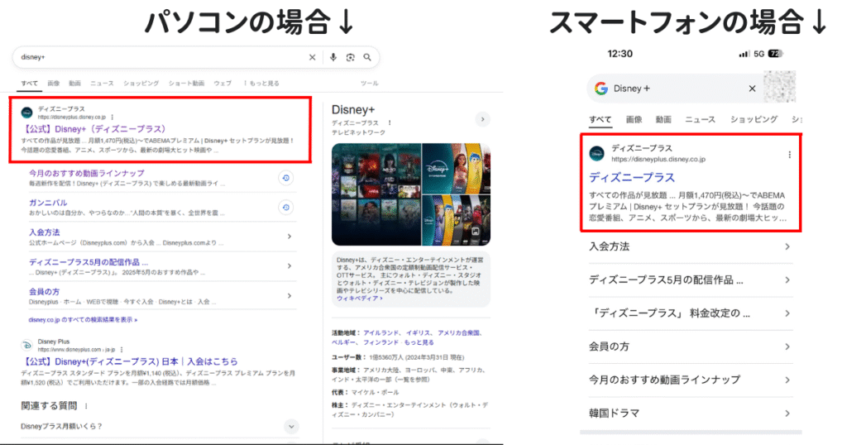Click イギリス in 活動地域
This screenshot has width=847, height=445.
pyautogui.click(x=418, y=333)
